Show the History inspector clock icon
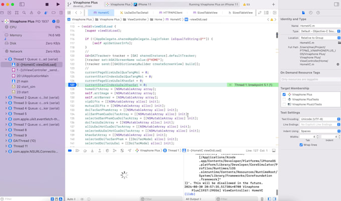341x201 pixels. [310, 13]
